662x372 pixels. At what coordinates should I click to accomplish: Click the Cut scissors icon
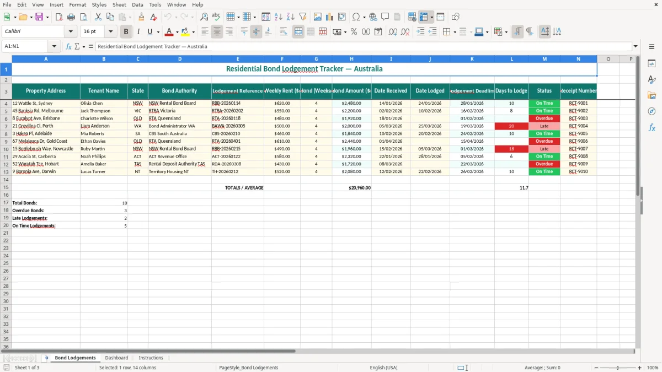(98, 17)
